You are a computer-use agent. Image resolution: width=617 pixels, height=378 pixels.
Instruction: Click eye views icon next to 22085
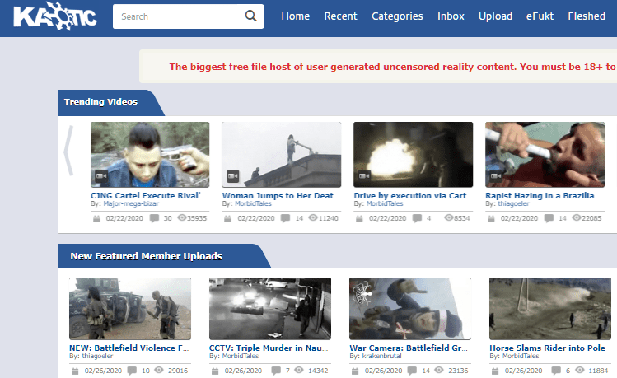[577, 217]
